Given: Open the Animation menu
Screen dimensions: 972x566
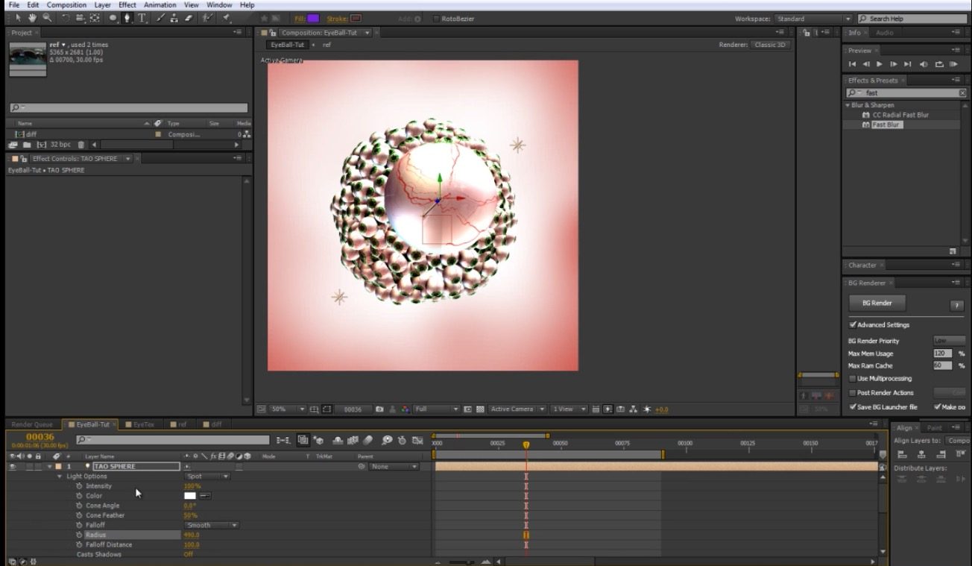Looking at the screenshot, I should (x=160, y=4).
